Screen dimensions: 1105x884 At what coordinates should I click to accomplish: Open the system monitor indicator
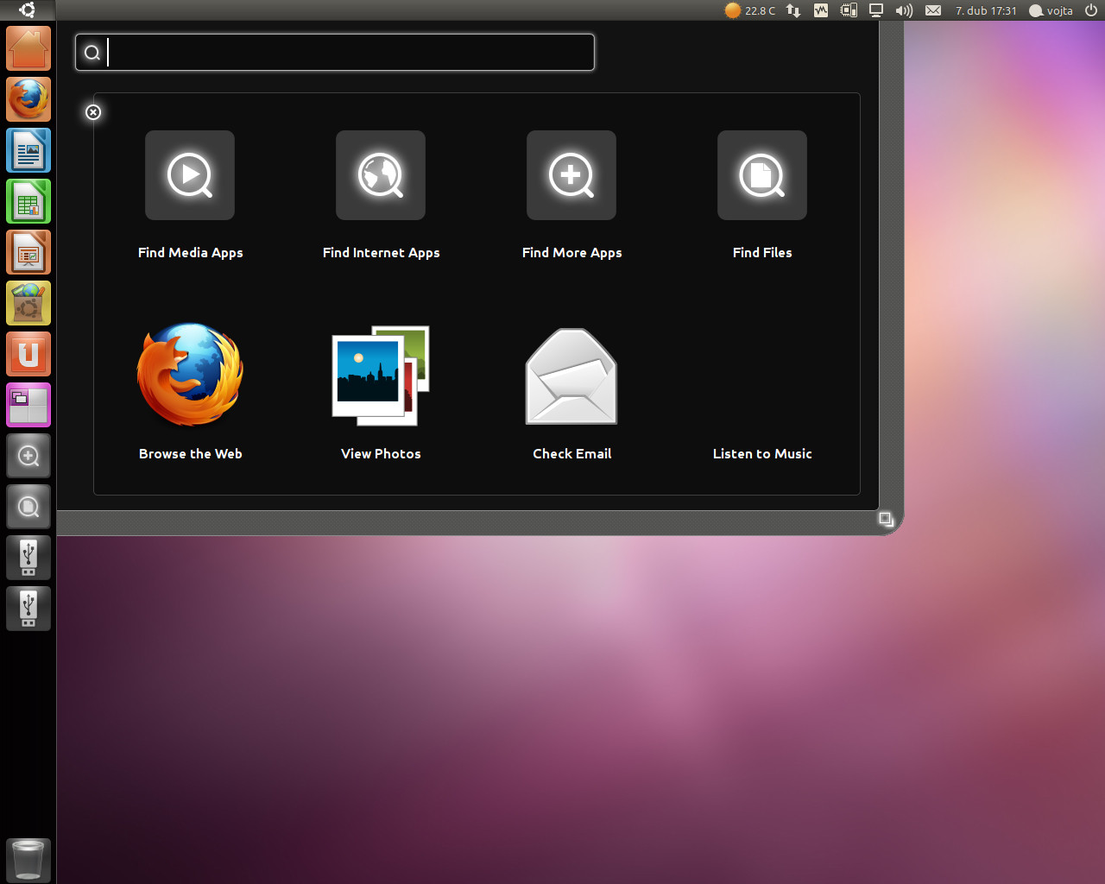point(821,10)
